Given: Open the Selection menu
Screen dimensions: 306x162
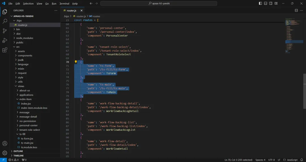Looking at the screenshot, I should coord(28,3).
